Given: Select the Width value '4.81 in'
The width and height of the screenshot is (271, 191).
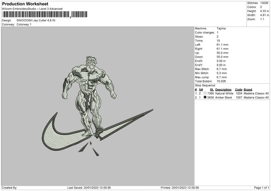Looking at the screenshot, I should 264,15.
